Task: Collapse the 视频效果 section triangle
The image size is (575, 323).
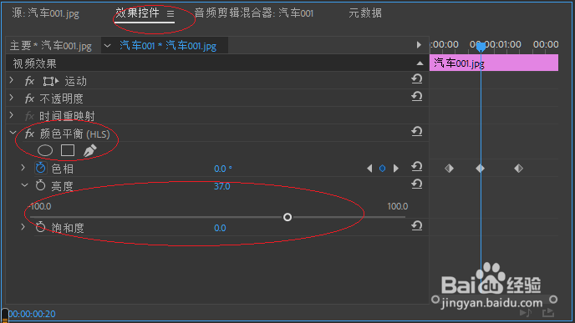Action: 420,63
